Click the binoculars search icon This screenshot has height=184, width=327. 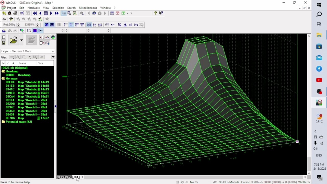pos(94,13)
